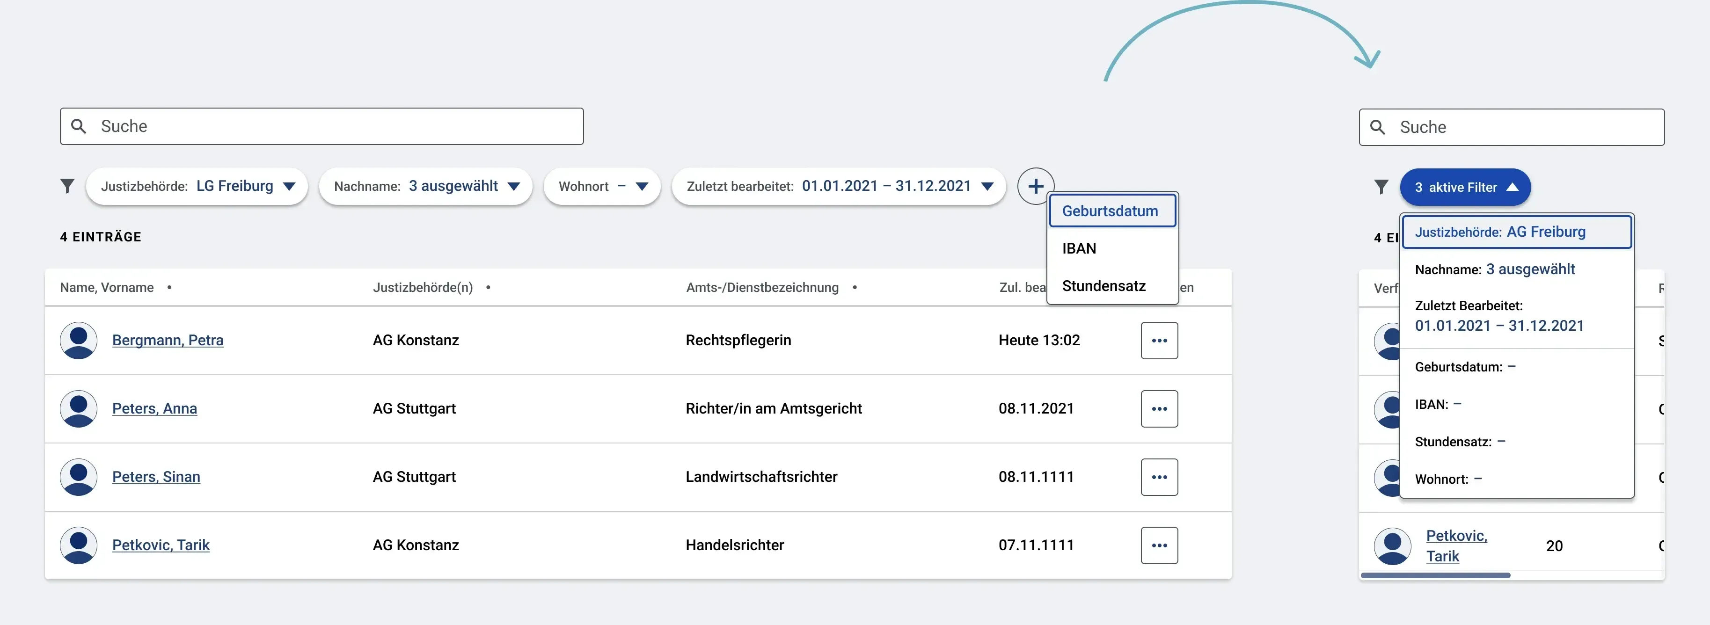Screen dimensions: 1710x625
Task: Choose IBAN in the add-filter menu
Action: pos(1112,248)
